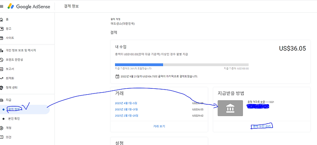Select 본인 확인 in the sidebar

coord(14,119)
